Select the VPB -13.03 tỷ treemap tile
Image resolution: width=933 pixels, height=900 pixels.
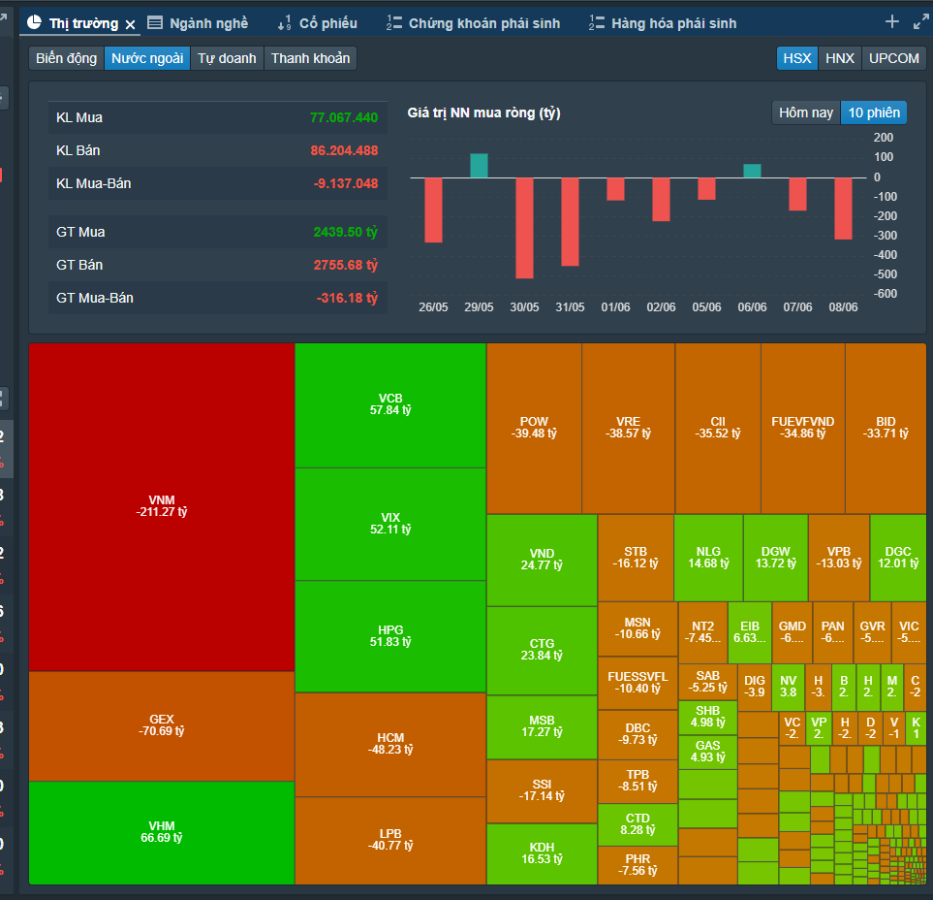pos(838,558)
